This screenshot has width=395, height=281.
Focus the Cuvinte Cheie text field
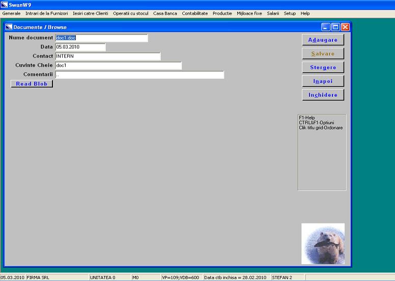(x=118, y=65)
